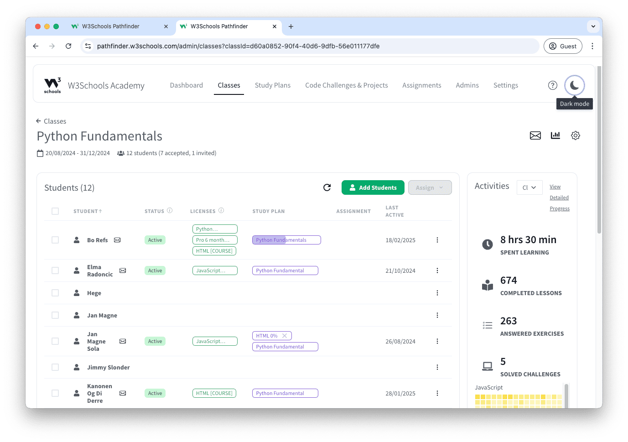Check the select-all students checkbox
Viewport: 628px width, 442px height.
click(55, 211)
